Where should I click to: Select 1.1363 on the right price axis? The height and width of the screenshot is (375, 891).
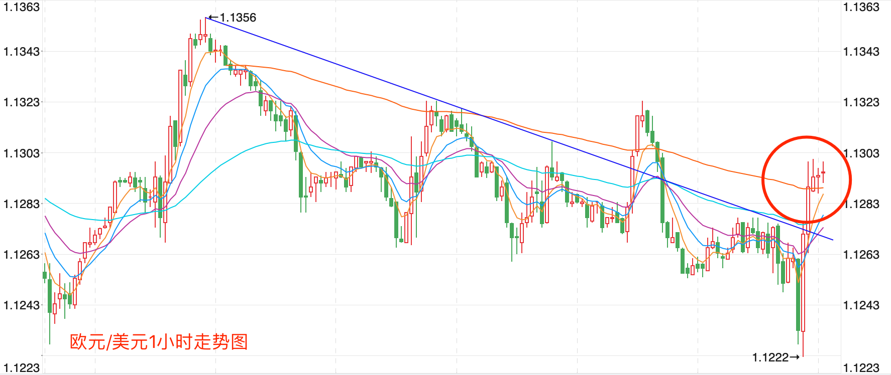(x=861, y=7)
